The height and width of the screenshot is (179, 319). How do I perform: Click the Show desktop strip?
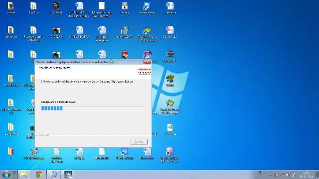click(317, 175)
